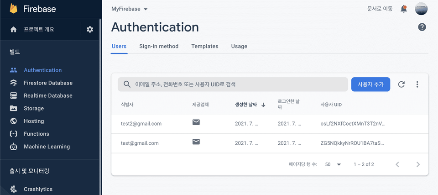Click created date for test2@gmail.com

click(247, 124)
